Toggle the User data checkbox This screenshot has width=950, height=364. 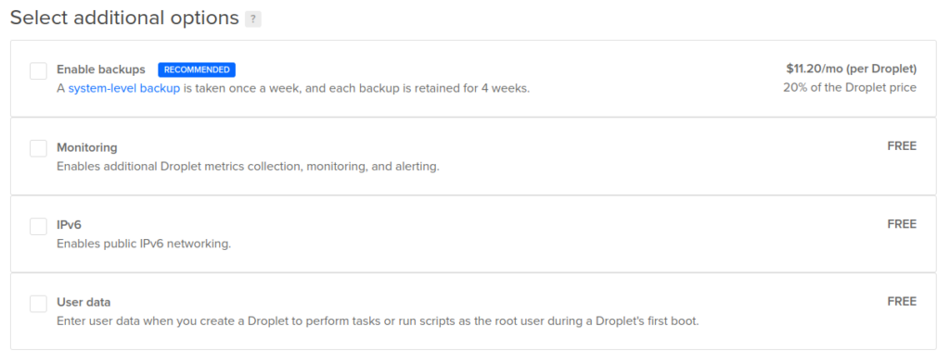(x=38, y=304)
